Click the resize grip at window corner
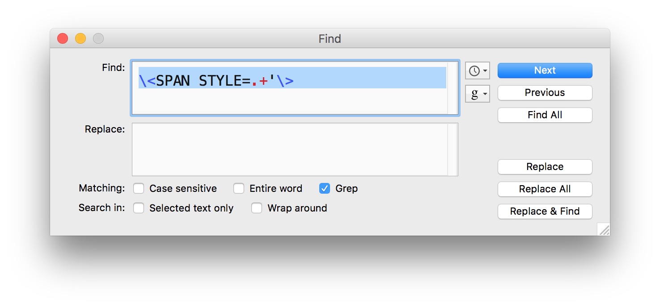Image resolution: width=660 pixels, height=307 pixels. pyautogui.click(x=604, y=230)
